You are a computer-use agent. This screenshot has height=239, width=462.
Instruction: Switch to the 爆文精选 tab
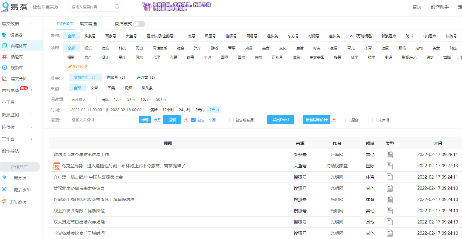click(88, 23)
